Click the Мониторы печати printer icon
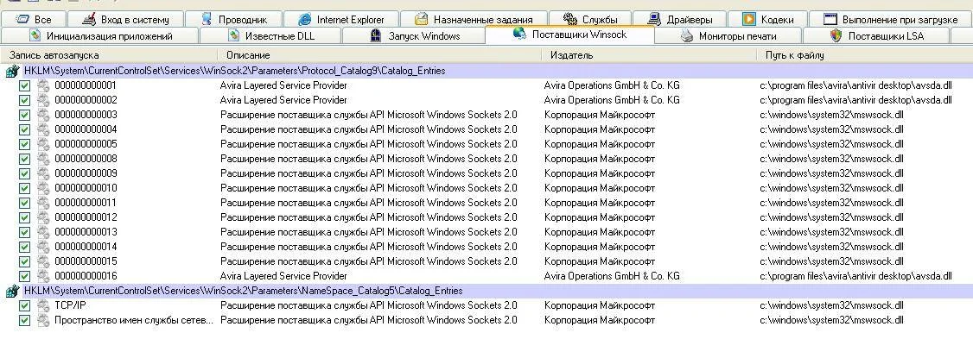This screenshot has width=973, height=358. (x=686, y=36)
